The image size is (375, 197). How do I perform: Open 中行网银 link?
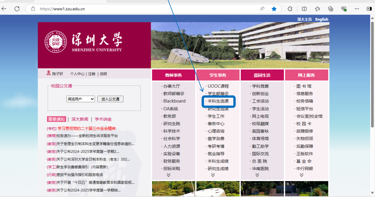305,169
